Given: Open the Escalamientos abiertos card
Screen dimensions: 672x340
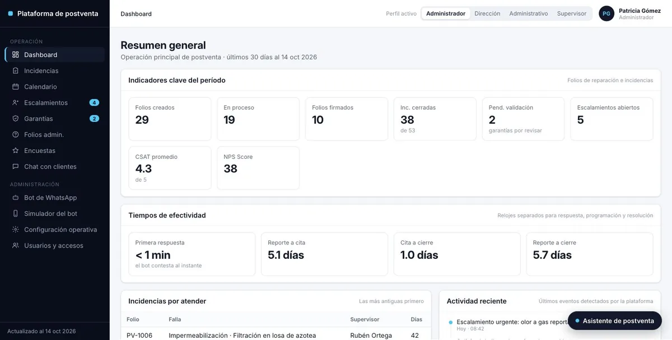Looking at the screenshot, I should coord(612,119).
